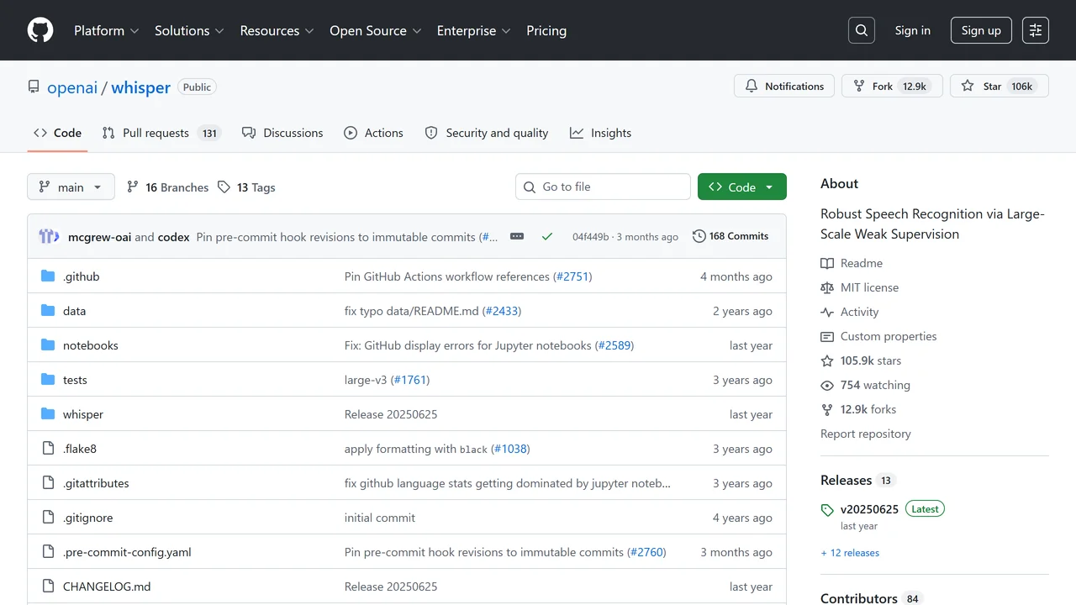View the 16 Branches link
The image size is (1076, 605).
pos(167,187)
